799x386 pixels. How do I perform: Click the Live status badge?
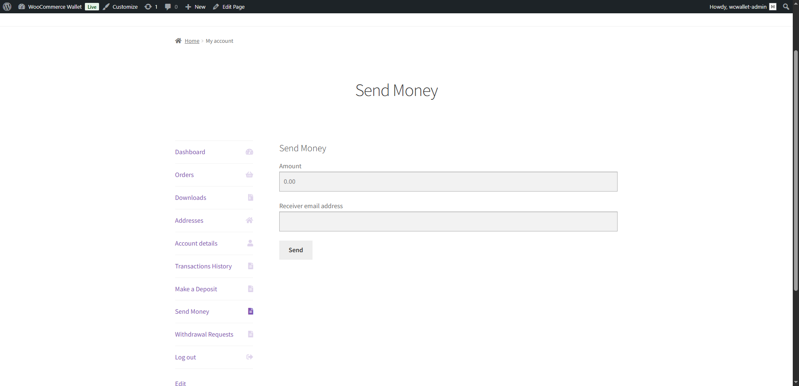point(92,7)
